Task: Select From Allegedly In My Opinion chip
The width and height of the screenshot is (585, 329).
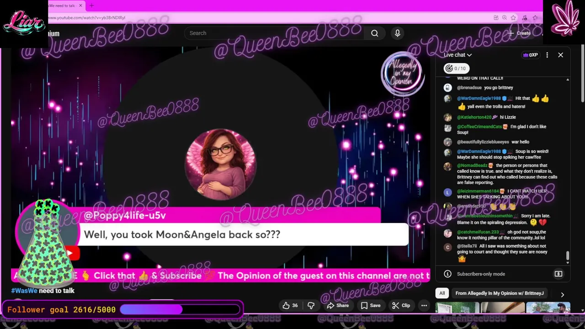Action: click(x=500, y=293)
